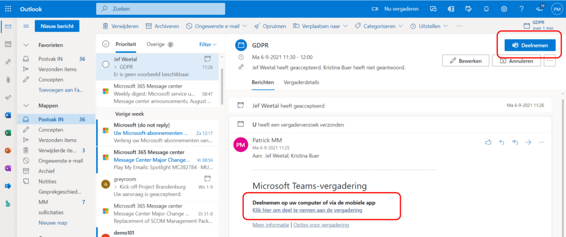Reply all to Patrick MM message
This screenshot has height=237, width=566.
(515, 142)
